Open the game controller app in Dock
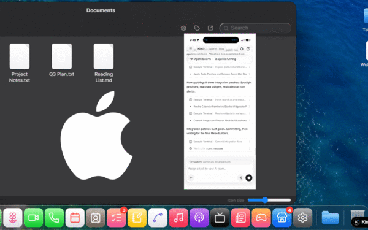The height and width of the screenshot is (230, 368). 261,218
